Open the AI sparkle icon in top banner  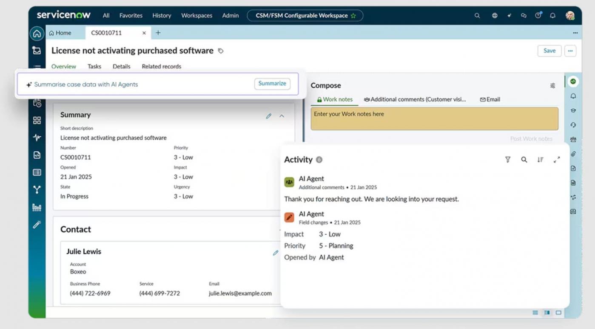pos(509,16)
